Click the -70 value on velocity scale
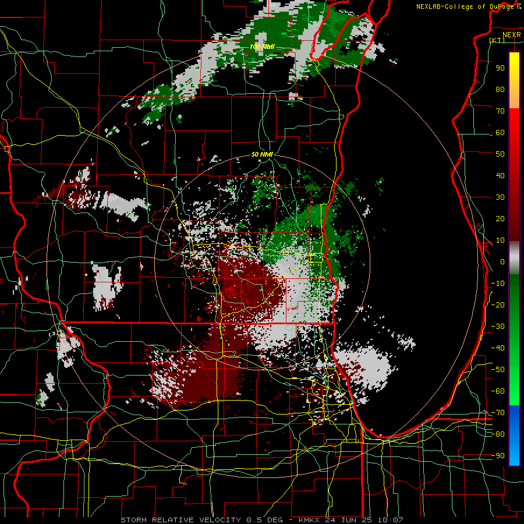The width and height of the screenshot is (524, 524). pyautogui.click(x=498, y=413)
